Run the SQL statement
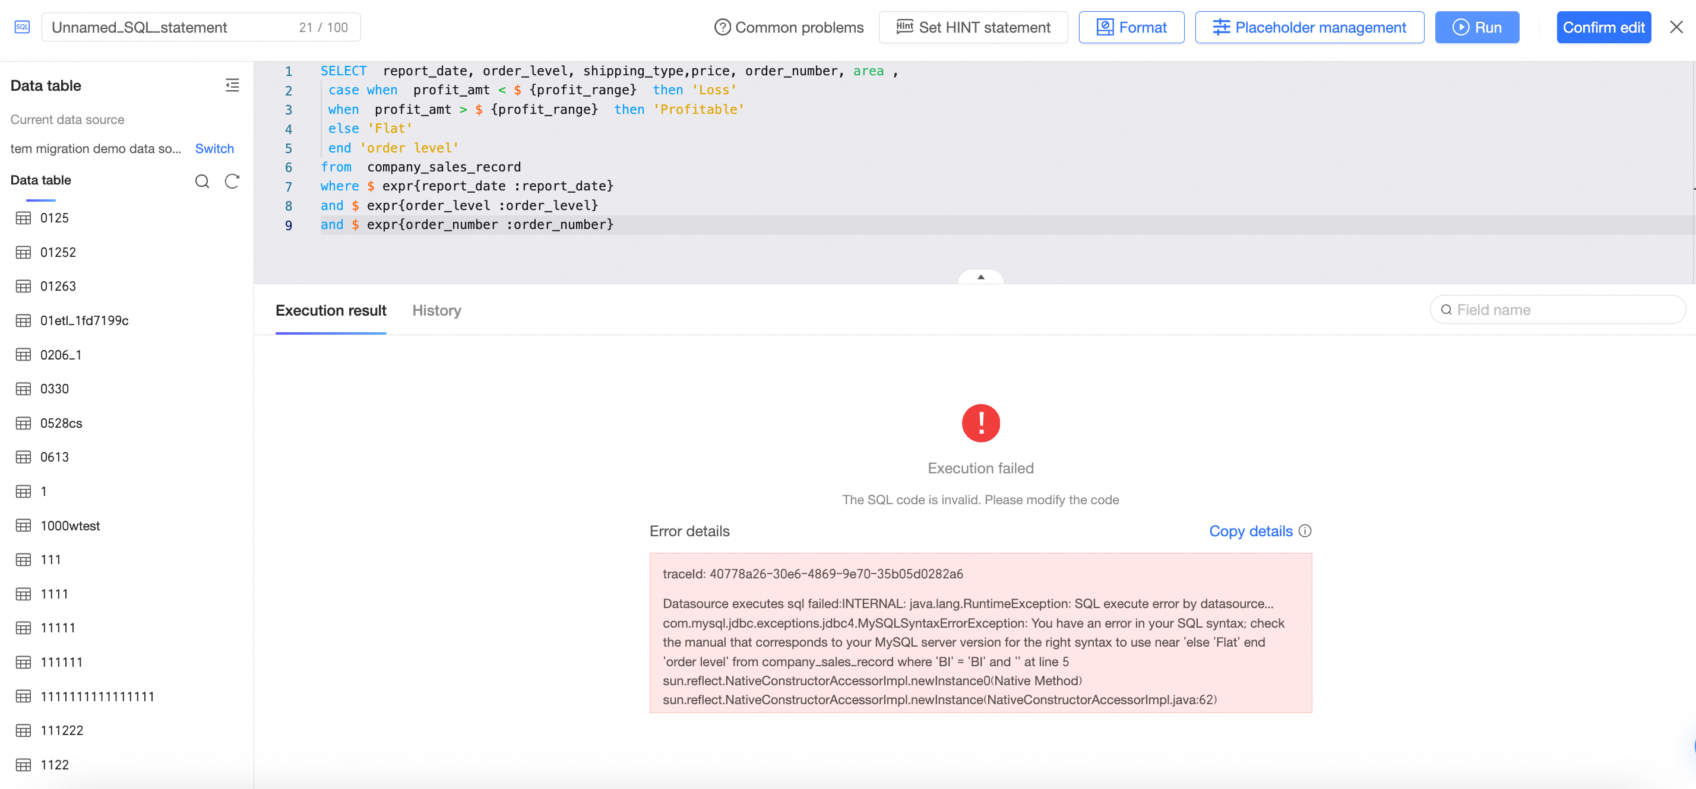Viewport: 1696px width, 789px height. tap(1476, 27)
